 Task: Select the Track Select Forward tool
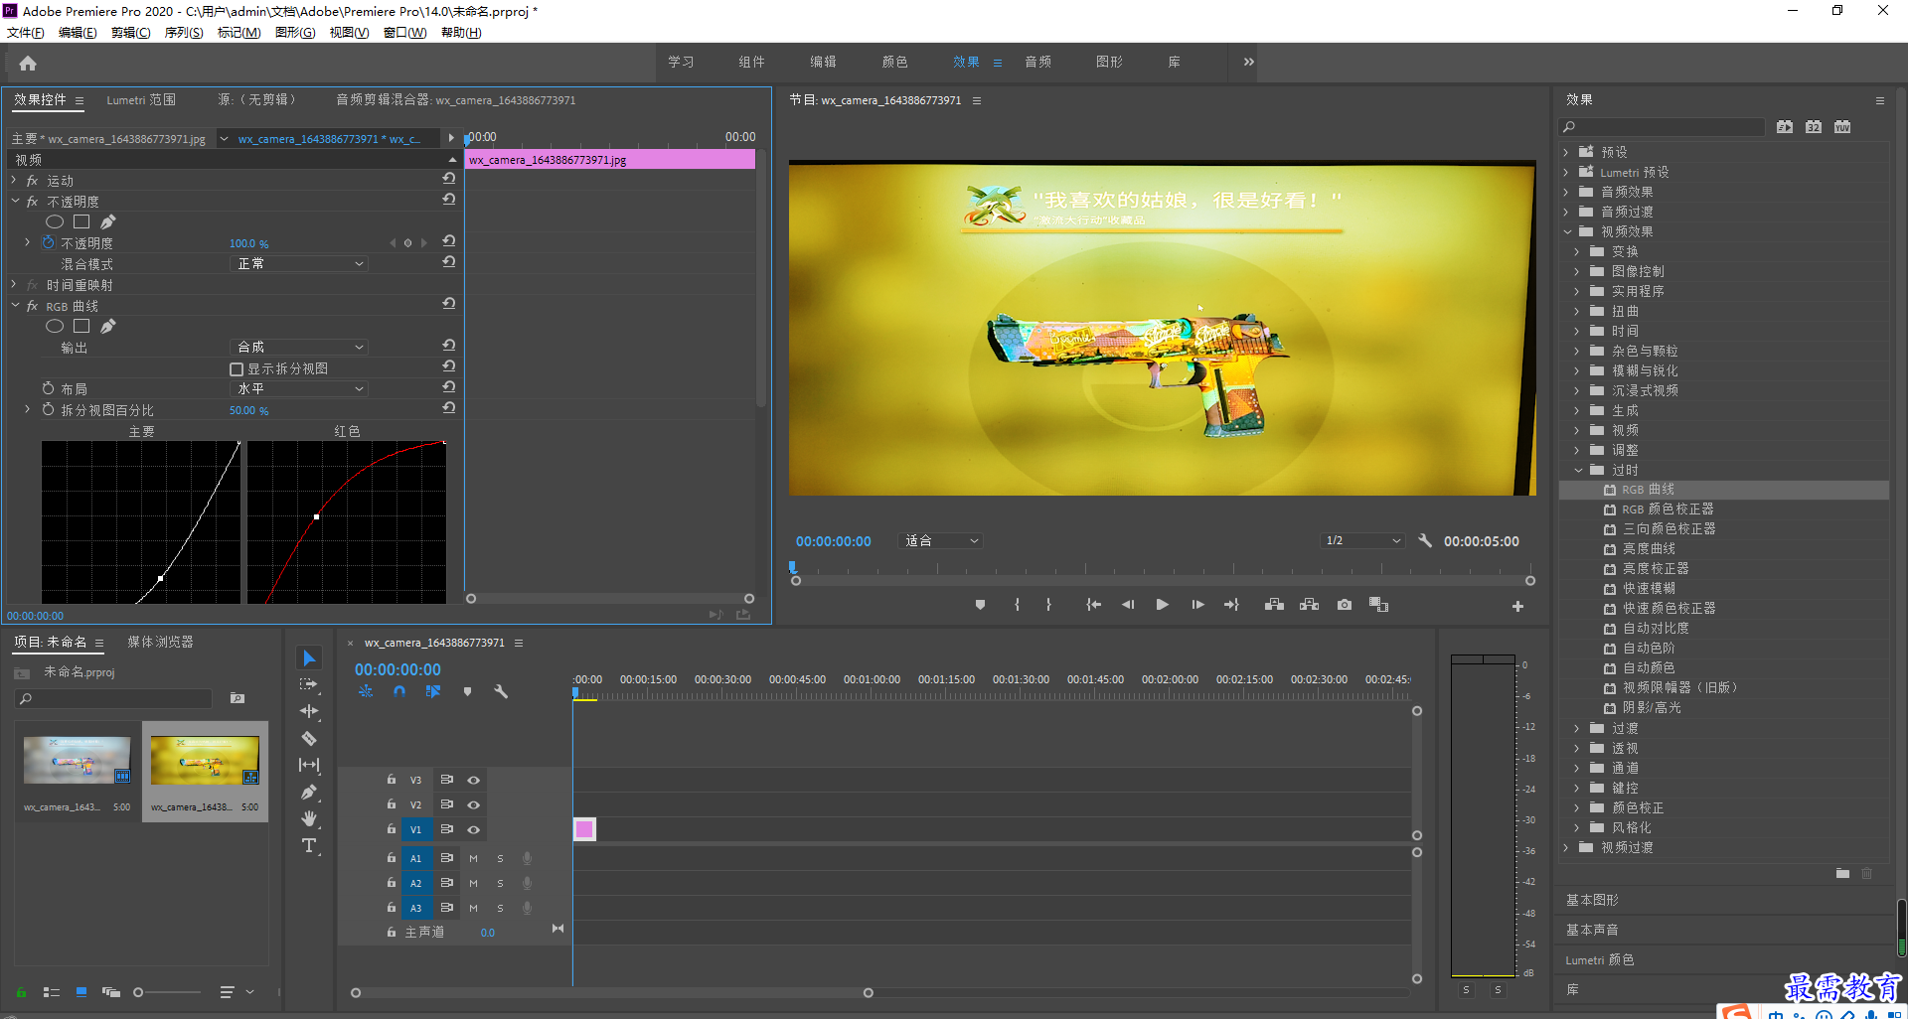pos(309,685)
